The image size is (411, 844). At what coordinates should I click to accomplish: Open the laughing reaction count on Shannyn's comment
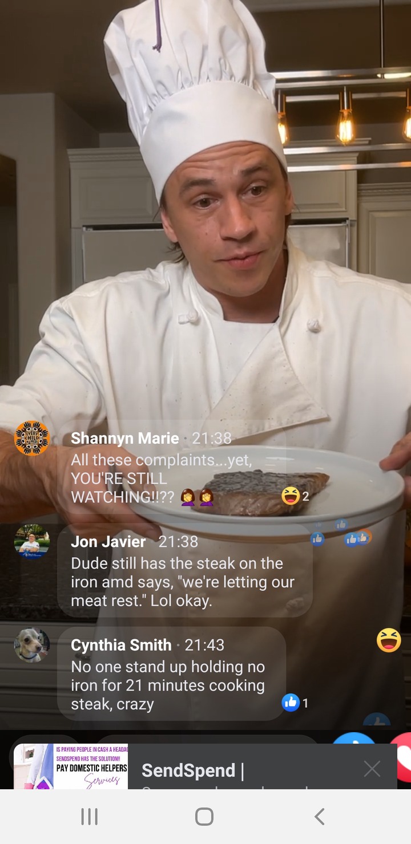296,496
